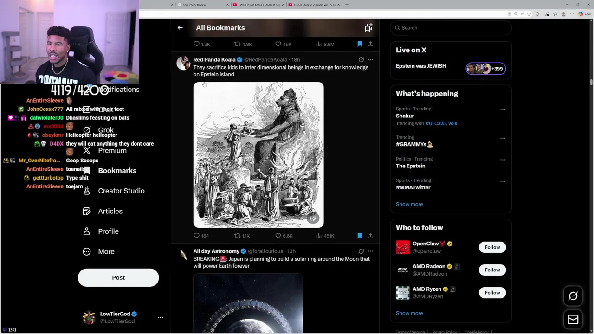Open the Messages floating button
This screenshot has width=594, height=334.
(573, 320)
